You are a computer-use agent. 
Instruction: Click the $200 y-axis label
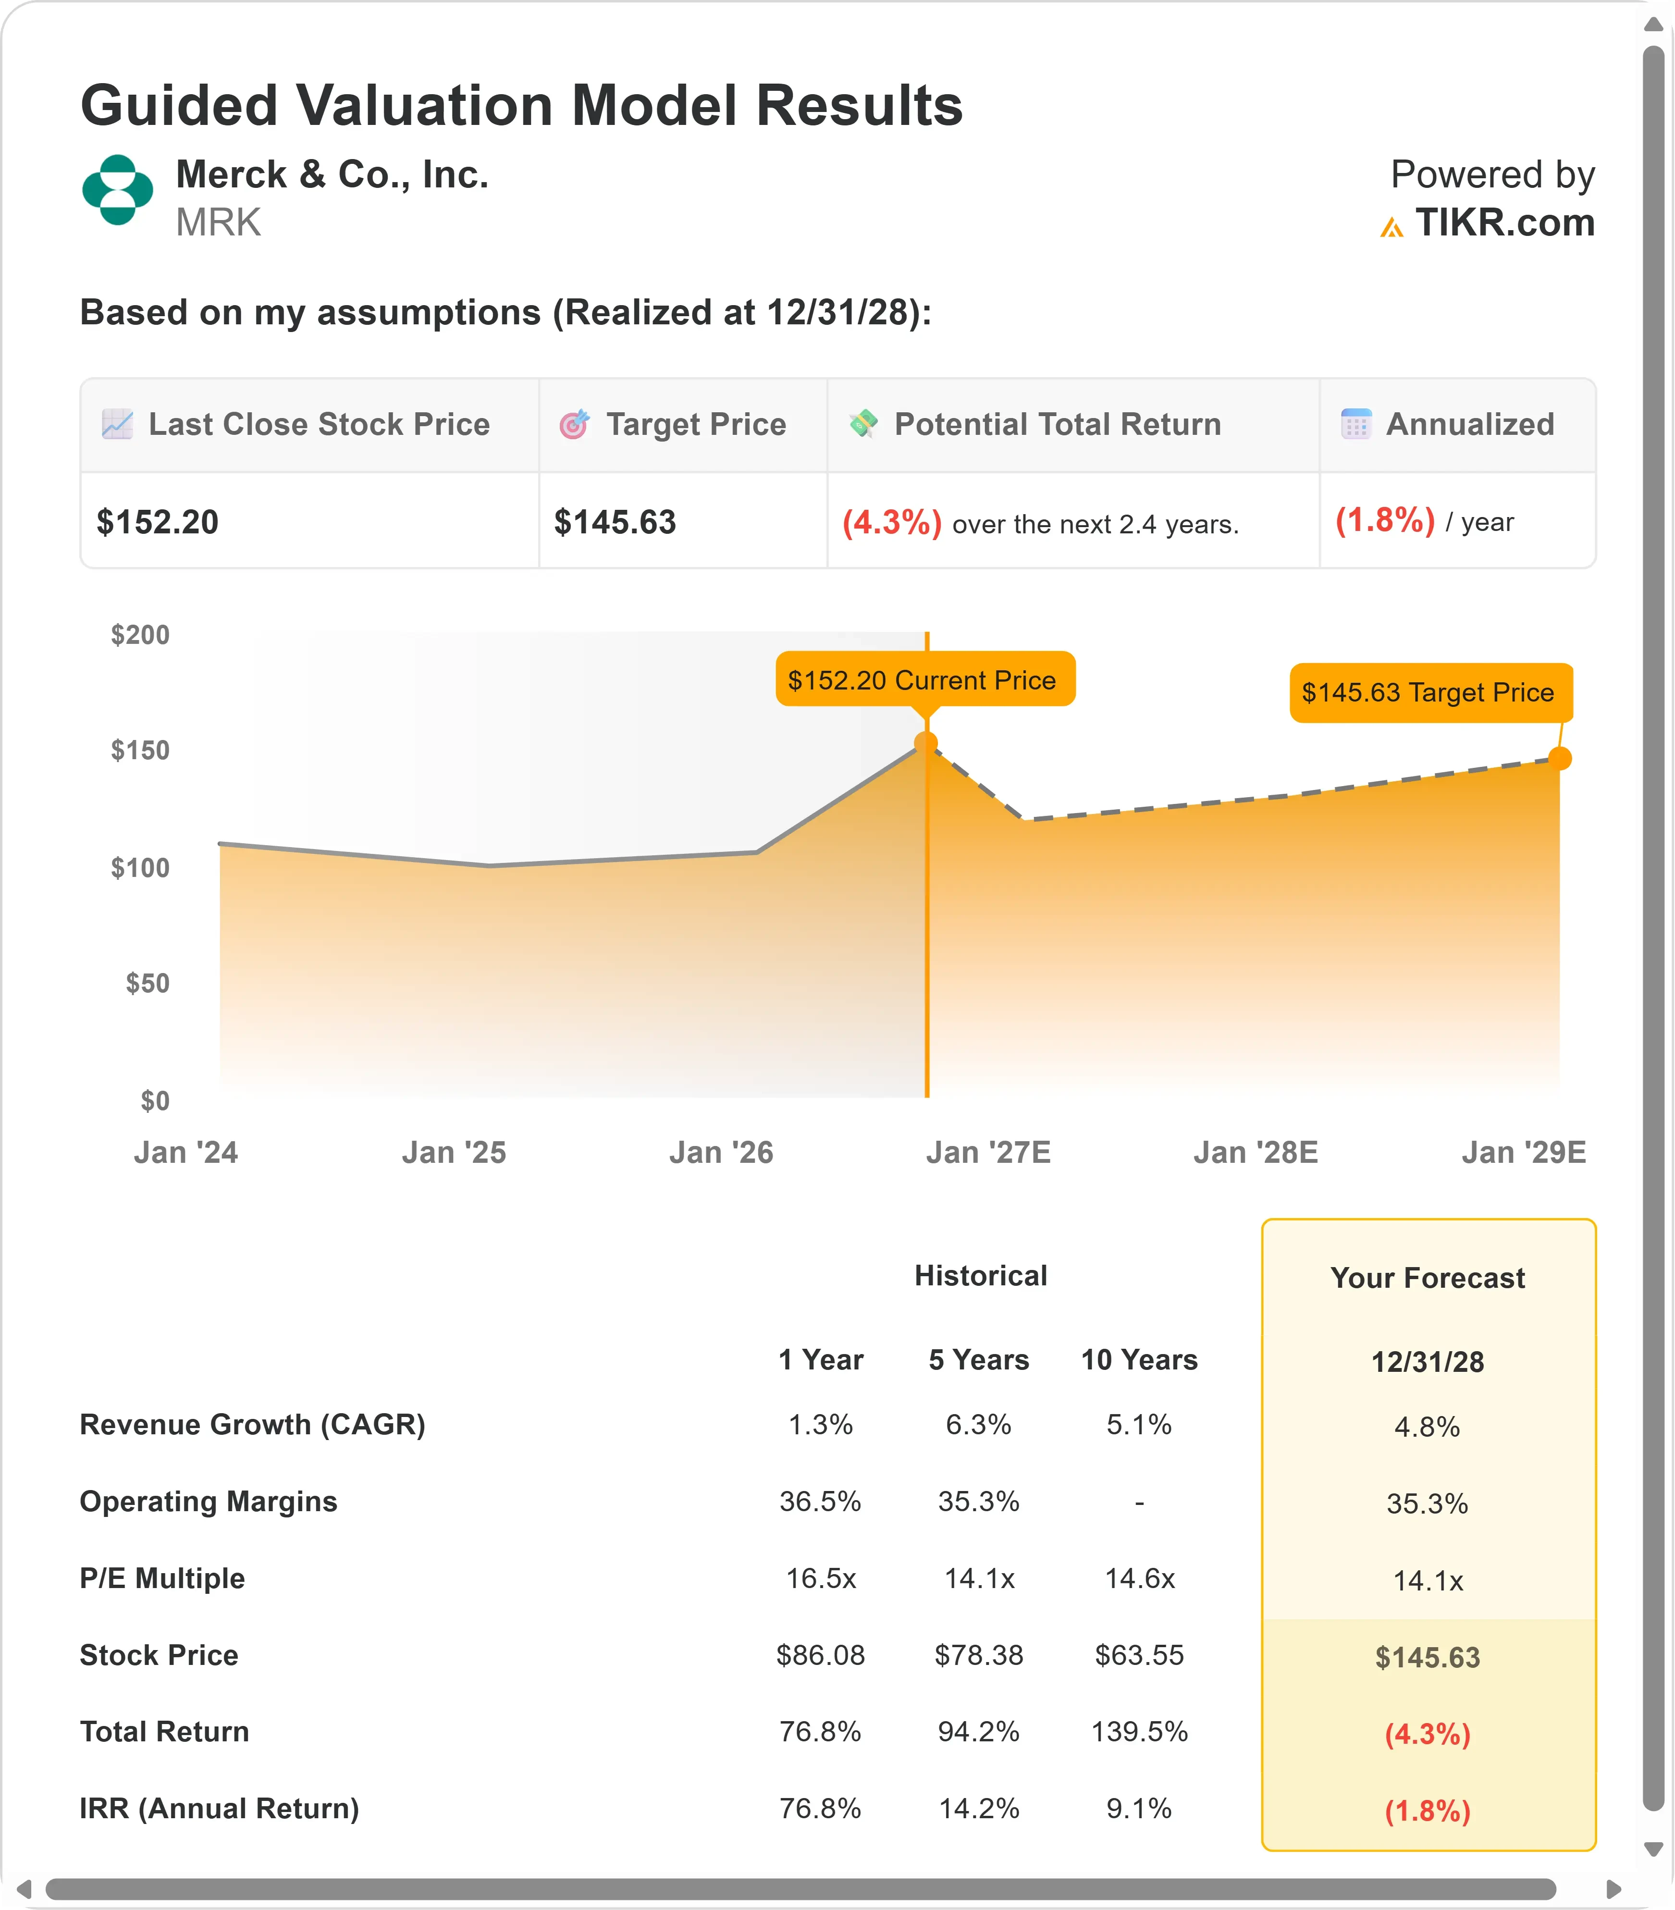[x=140, y=635]
